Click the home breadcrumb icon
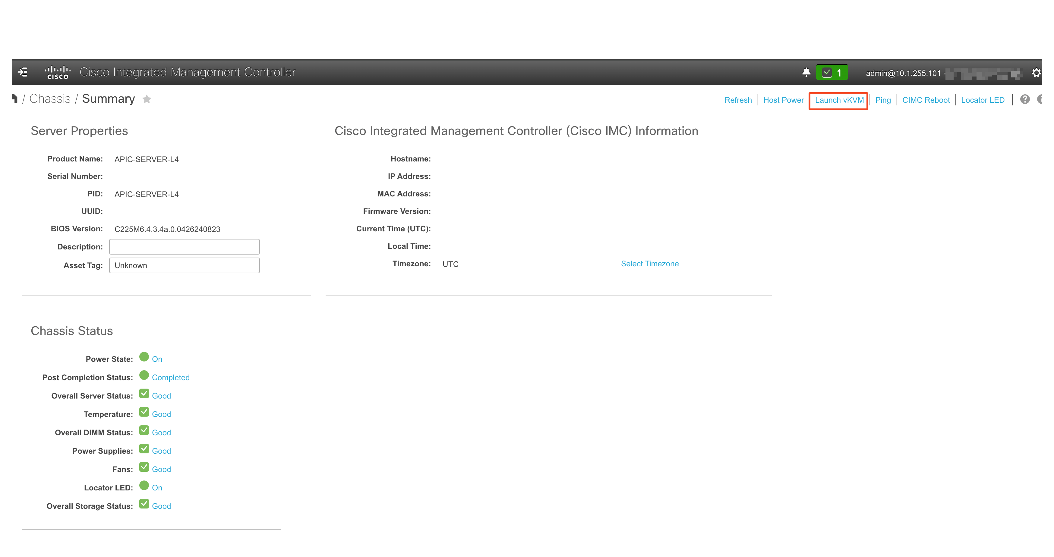 coord(15,99)
